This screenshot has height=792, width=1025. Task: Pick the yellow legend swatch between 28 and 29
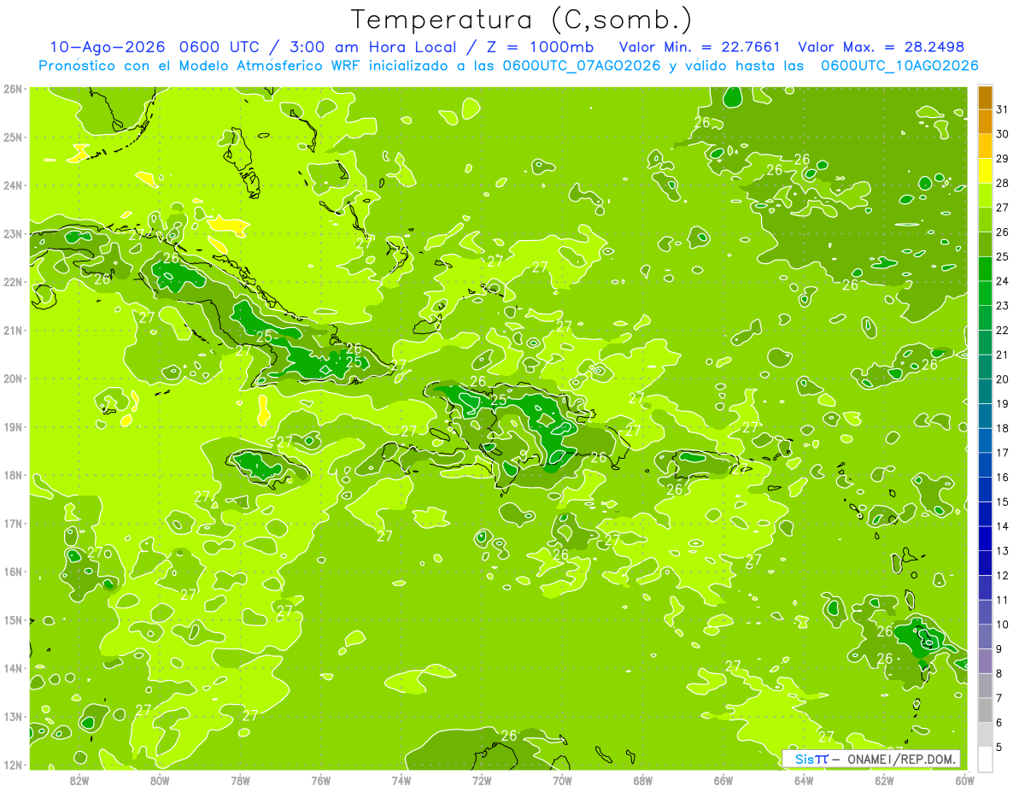(985, 171)
